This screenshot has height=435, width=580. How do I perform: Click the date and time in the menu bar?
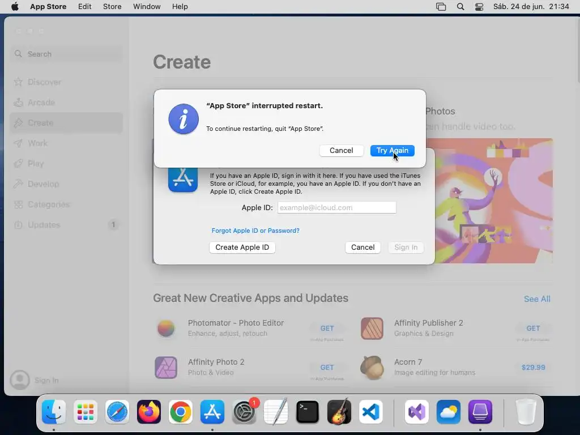coord(531,7)
